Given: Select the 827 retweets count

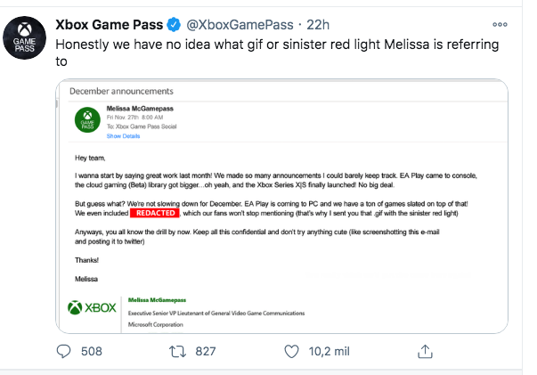Looking at the screenshot, I should coord(206,351).
